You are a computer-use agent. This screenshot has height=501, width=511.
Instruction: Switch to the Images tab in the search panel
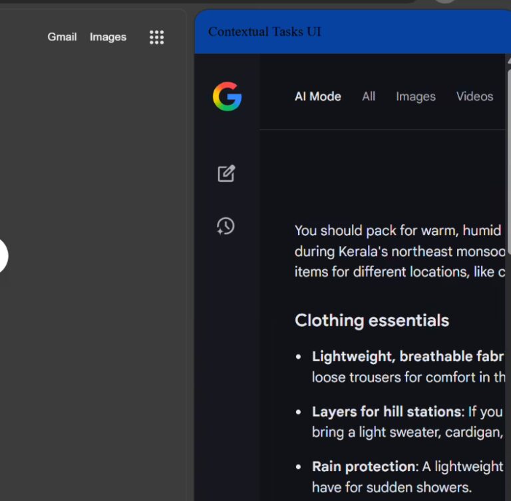point(415,96)
